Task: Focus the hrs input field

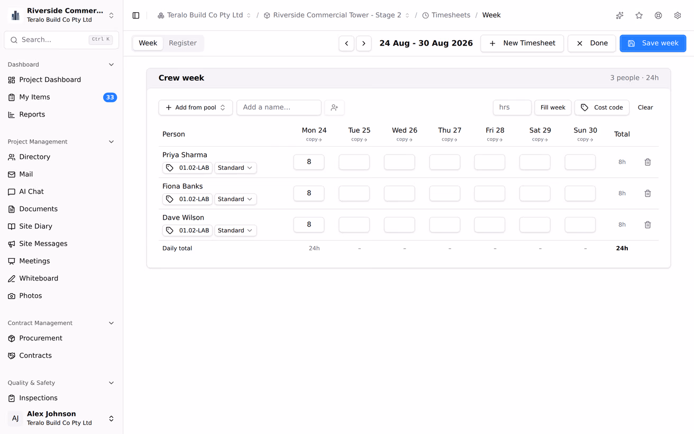Action: (512, 107)
